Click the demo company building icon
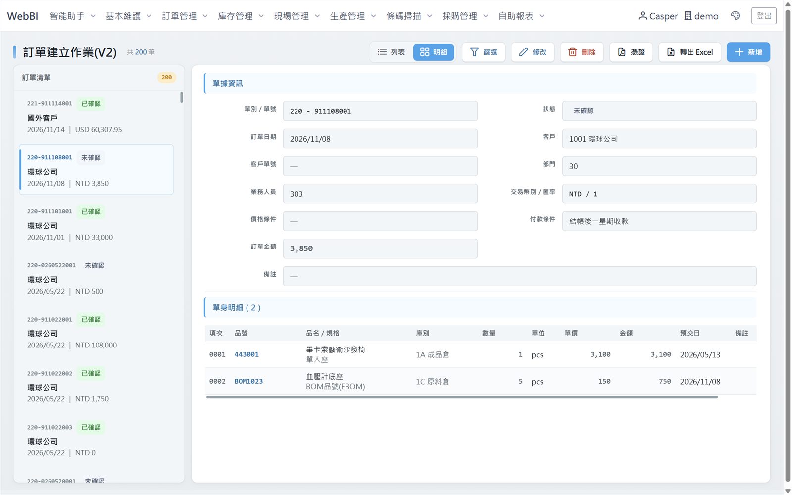The image size is (792, 495). (x=688, y=16)
